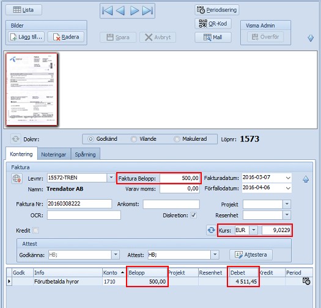Click the Varav moms field

point(179,189)
